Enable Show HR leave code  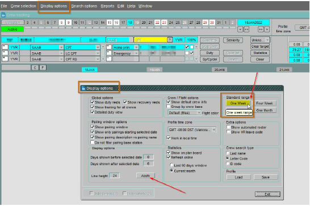tap(228, 132)
